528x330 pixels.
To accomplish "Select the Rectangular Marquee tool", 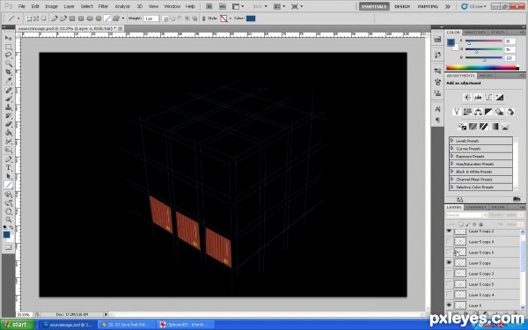I will 9,47.
